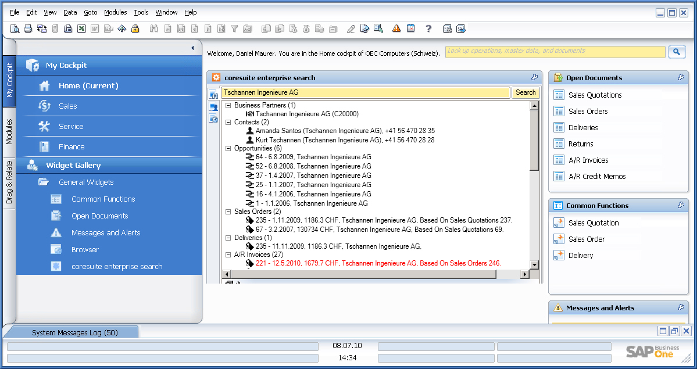Select opportunity 64 - 6.8.2009 result
The image size is (697, 369).
(x=313, y=157)
